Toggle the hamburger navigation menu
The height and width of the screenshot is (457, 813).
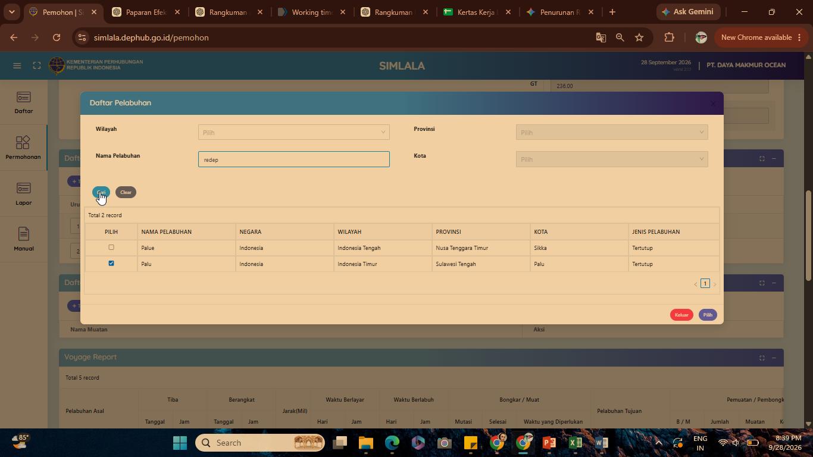[x=17, y=65]
